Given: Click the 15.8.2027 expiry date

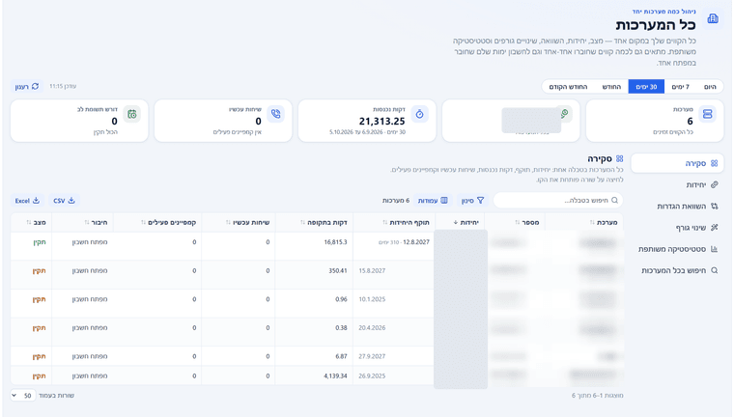Looking at the screenshot, I should coord(372,270).
